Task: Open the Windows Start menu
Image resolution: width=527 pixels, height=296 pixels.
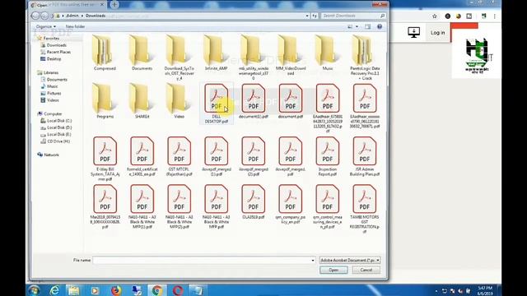Action: coord(34,290)
